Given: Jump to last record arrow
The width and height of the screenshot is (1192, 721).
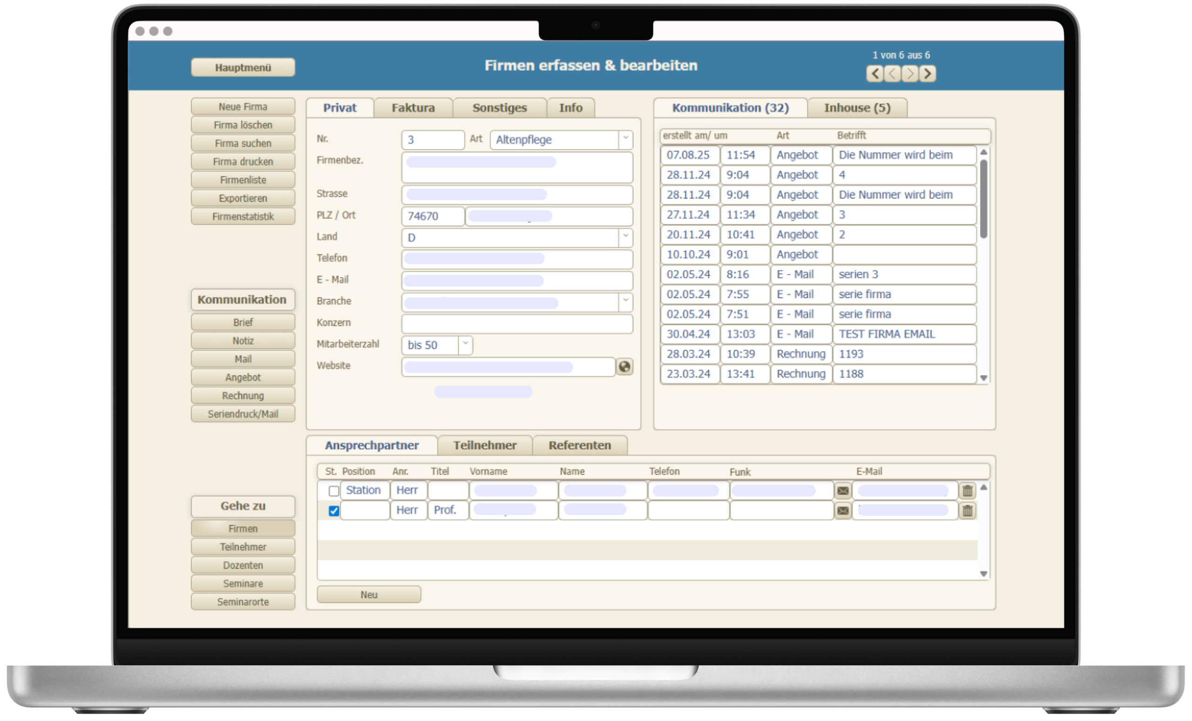Looking at the screenshot, I should 928,73.
